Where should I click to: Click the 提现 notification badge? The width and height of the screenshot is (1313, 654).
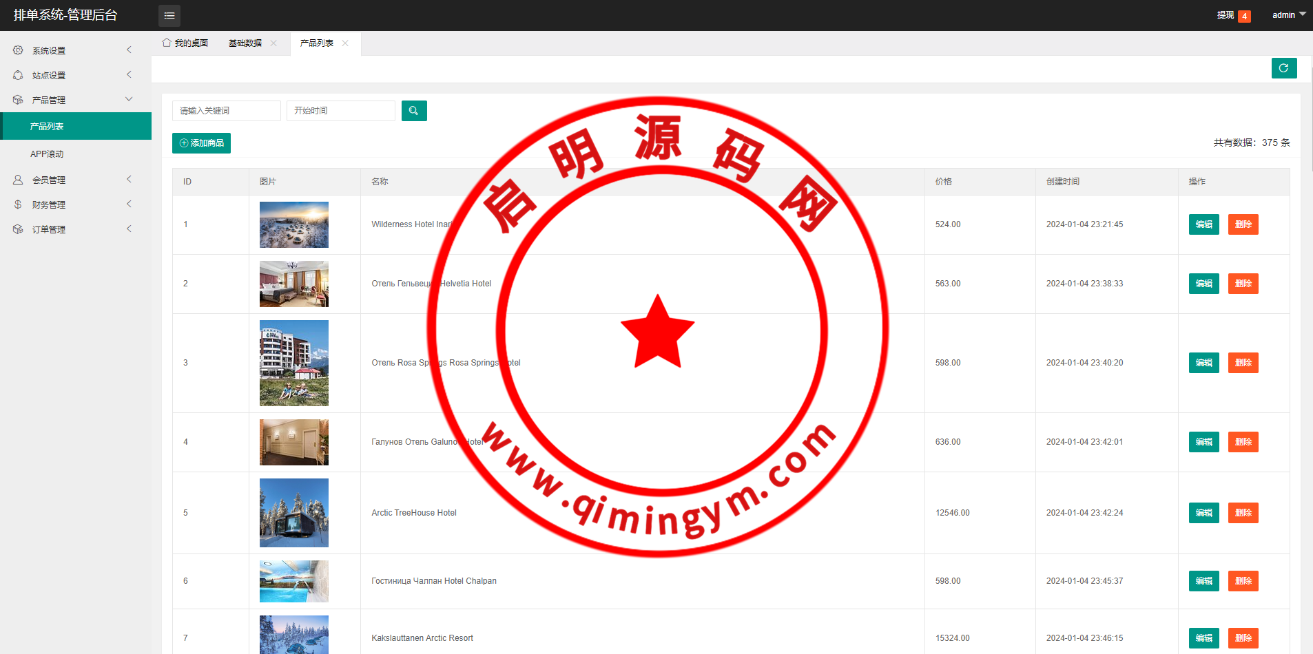click(x=1243, y=16)
